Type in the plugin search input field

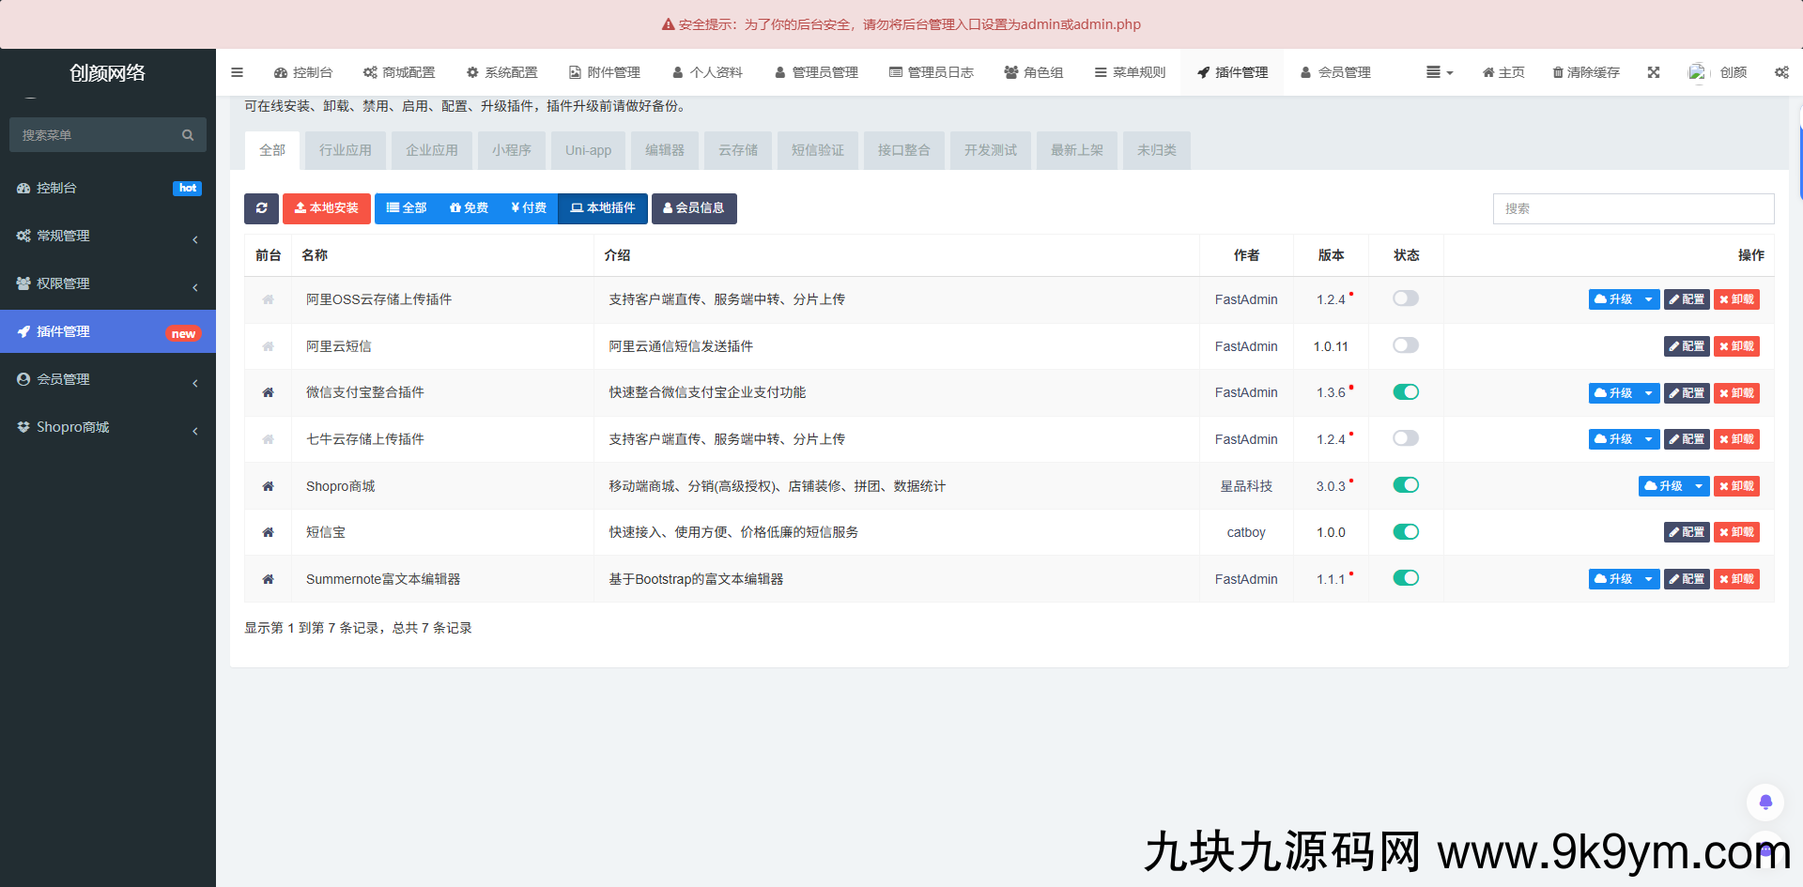click(x=1633, y=208)
